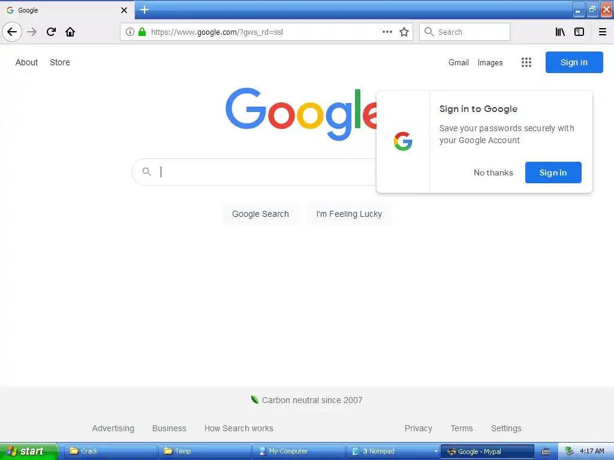Click I'm Feeling Lucky button
This screenshot has height=460, width=614.
(349, 214)
